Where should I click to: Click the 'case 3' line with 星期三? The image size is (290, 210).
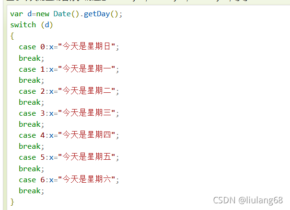click(69, 113)
